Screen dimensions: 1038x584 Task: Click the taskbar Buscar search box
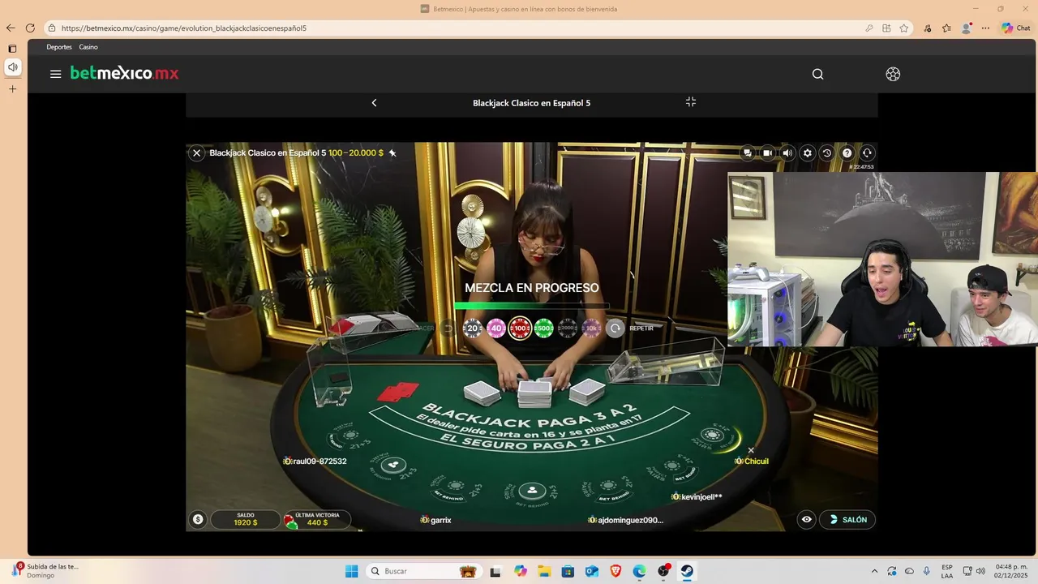(x=423, y=571)
